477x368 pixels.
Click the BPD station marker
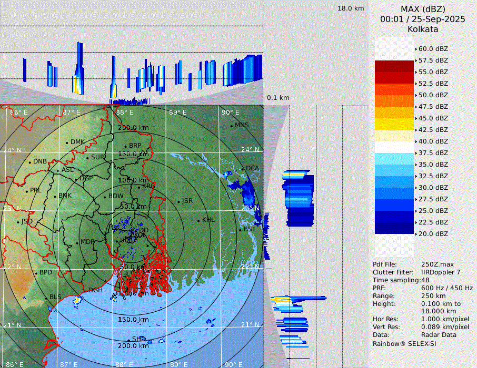pos(36,273)
